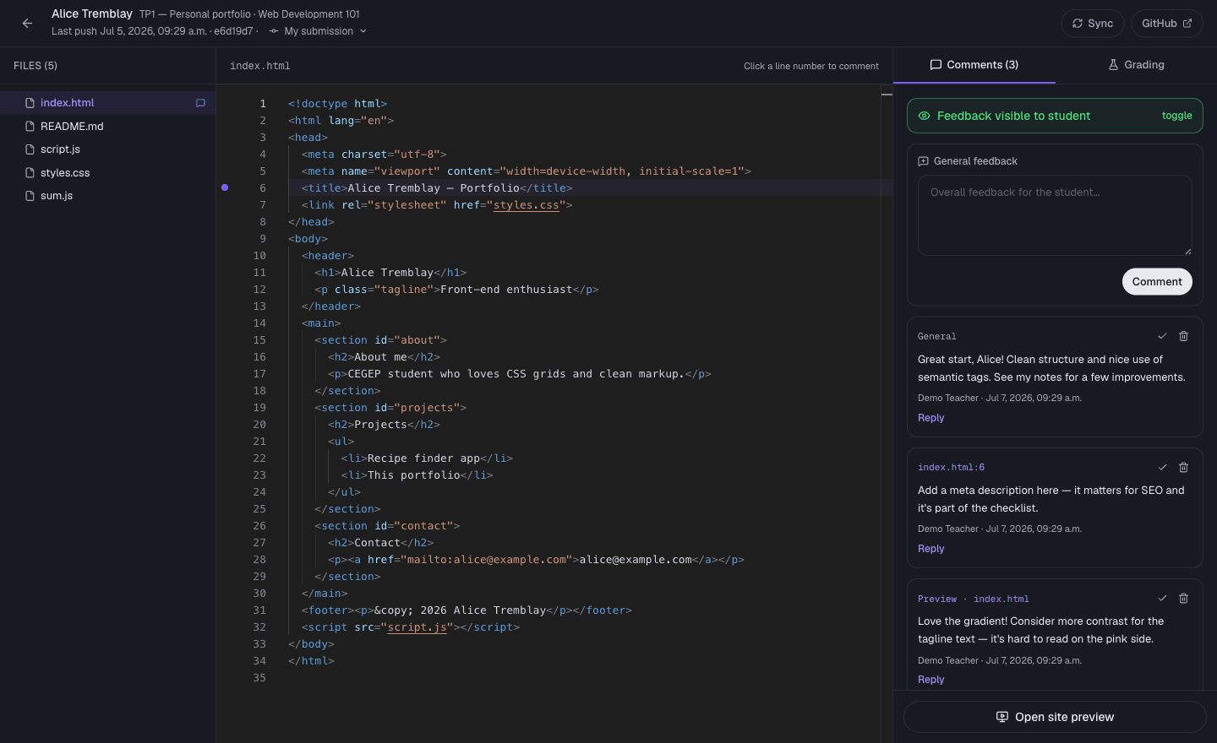Click line number 17 in the gutter
This screenshot has width=1217, height=743.
point(259,374)
